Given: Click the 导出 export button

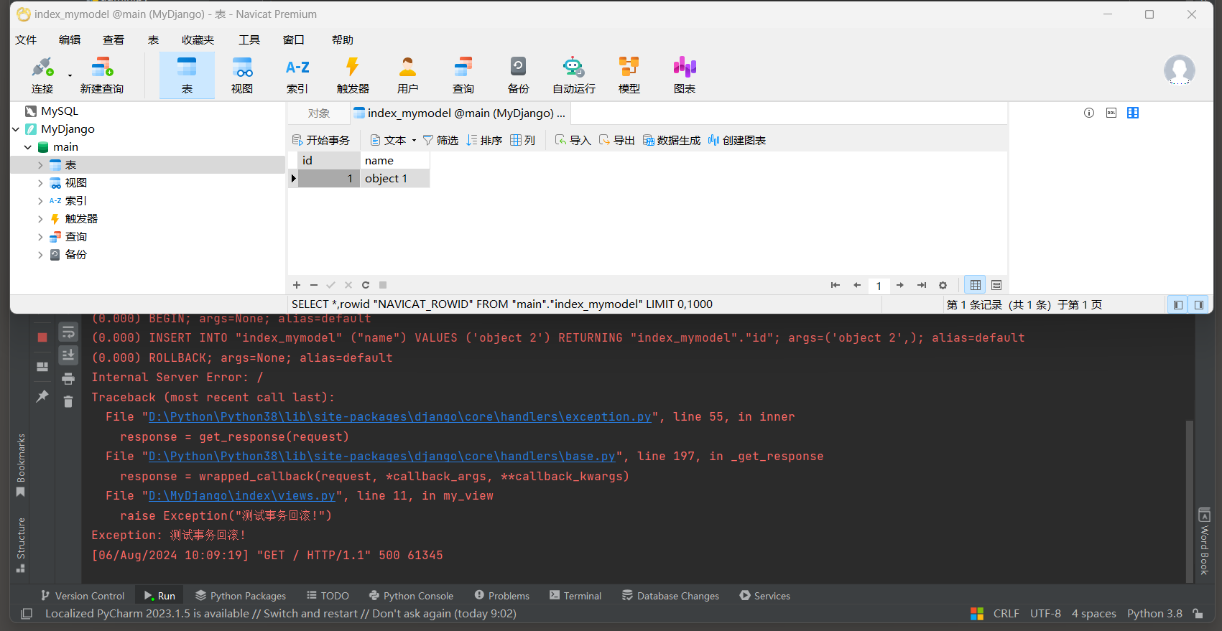Looking at the screenshot, I should click(616, 140).
